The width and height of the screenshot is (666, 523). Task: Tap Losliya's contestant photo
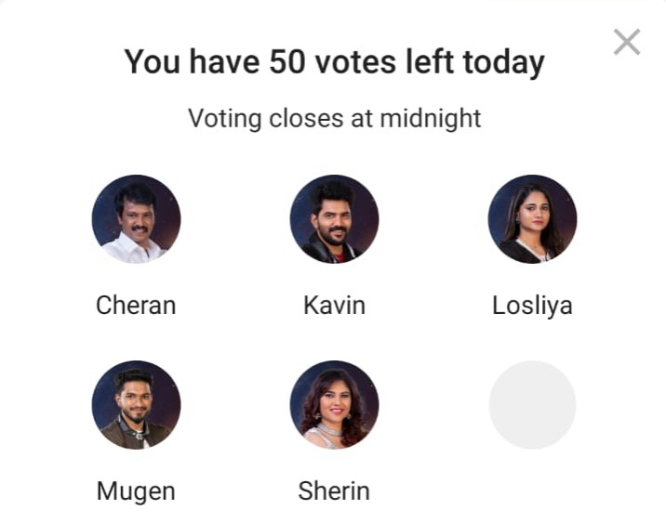[x=532, y=219]
